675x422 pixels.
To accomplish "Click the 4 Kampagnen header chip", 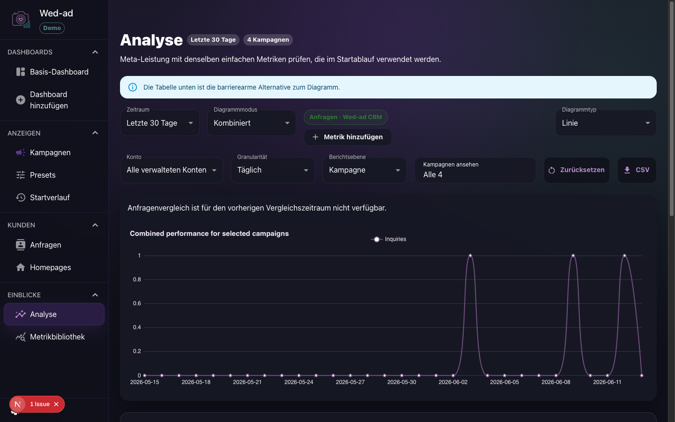I will tap(268, 40).
